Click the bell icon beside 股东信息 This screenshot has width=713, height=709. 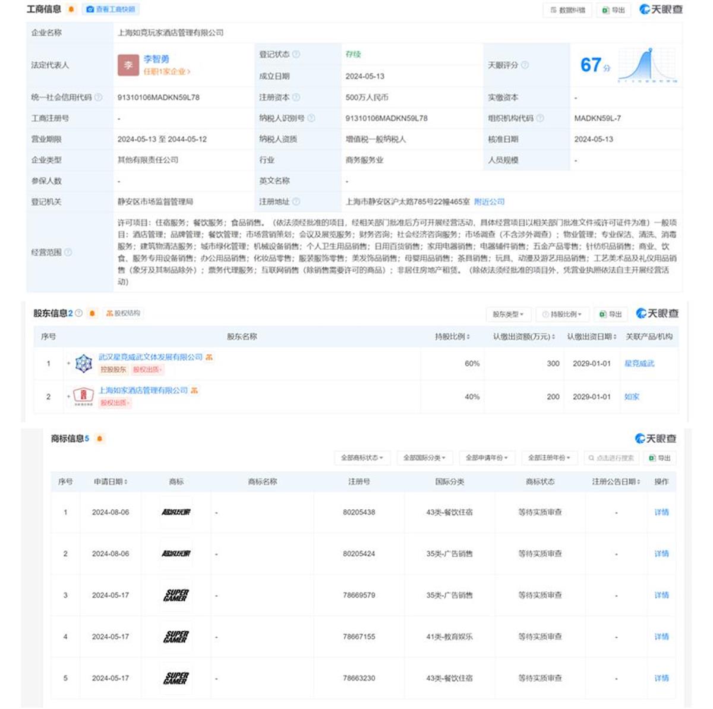[x=92, y=313]
